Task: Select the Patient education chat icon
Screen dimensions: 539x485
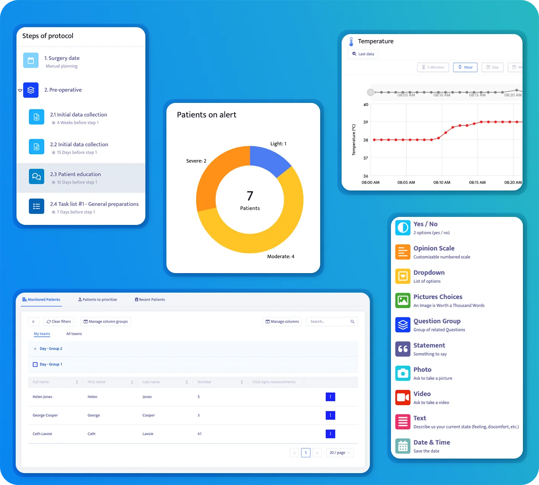Action: [x=36, y=176]
